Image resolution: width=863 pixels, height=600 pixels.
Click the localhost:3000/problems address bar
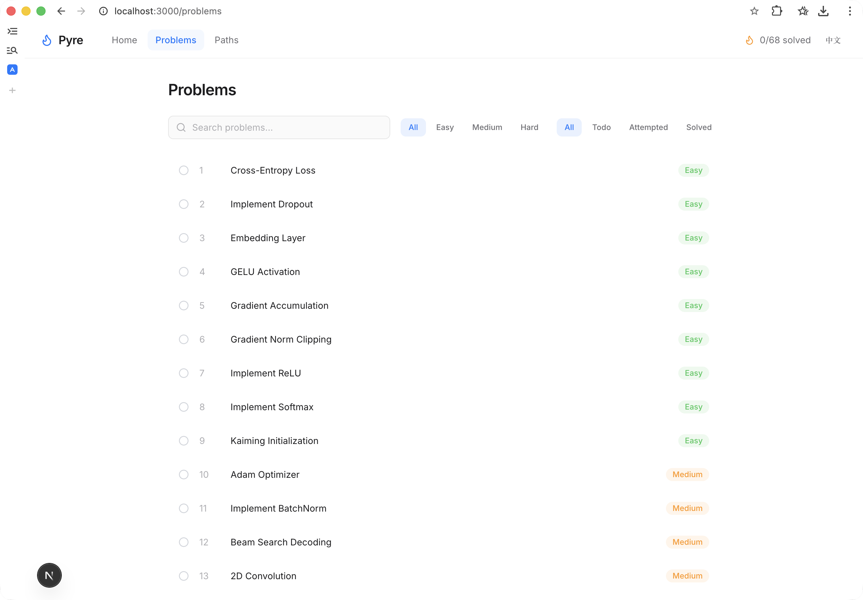168,11
